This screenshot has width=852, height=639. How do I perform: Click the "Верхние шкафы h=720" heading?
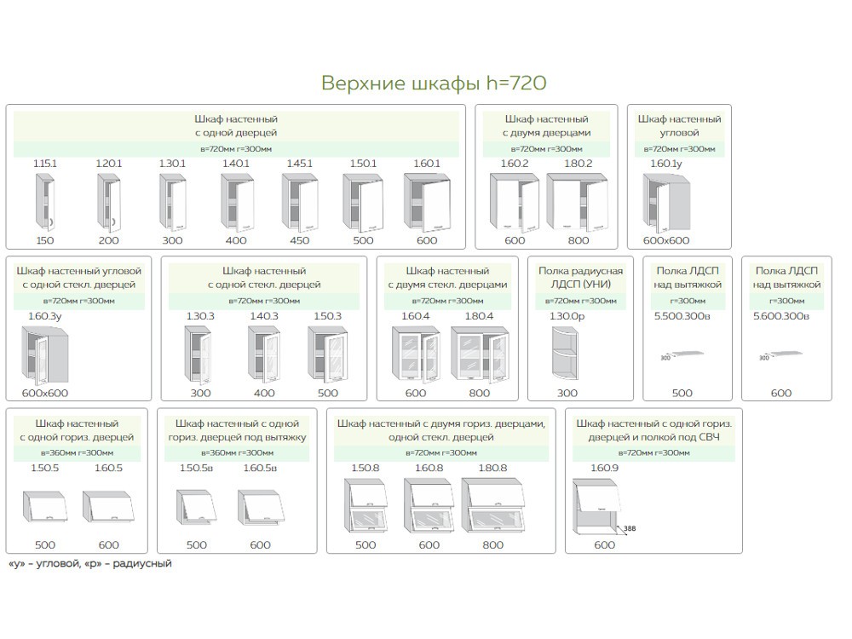434,83
